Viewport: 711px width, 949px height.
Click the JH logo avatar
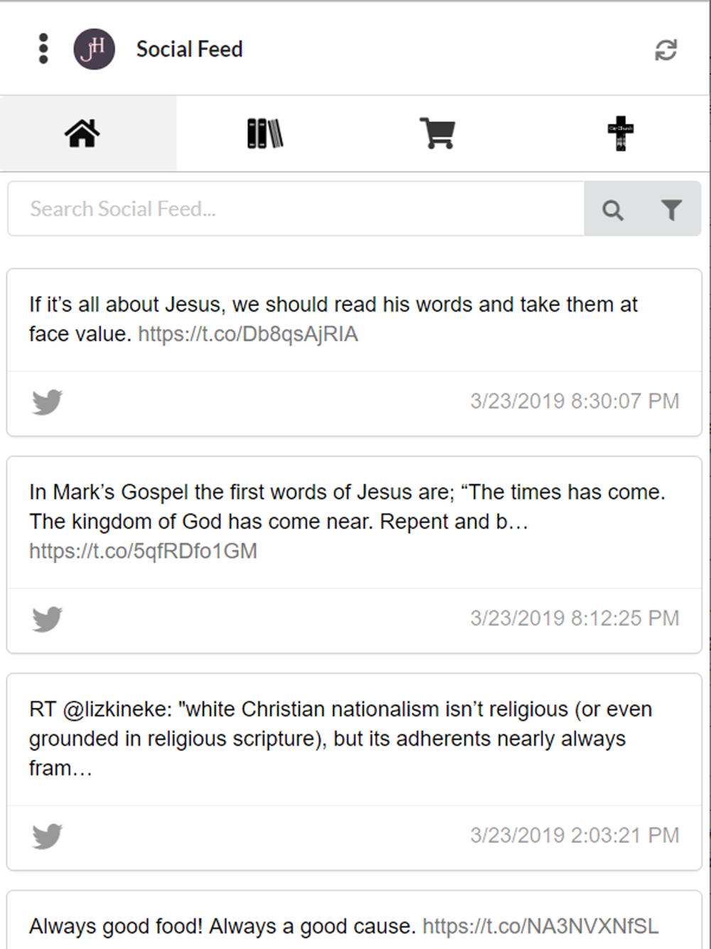(x=95, y=49)
